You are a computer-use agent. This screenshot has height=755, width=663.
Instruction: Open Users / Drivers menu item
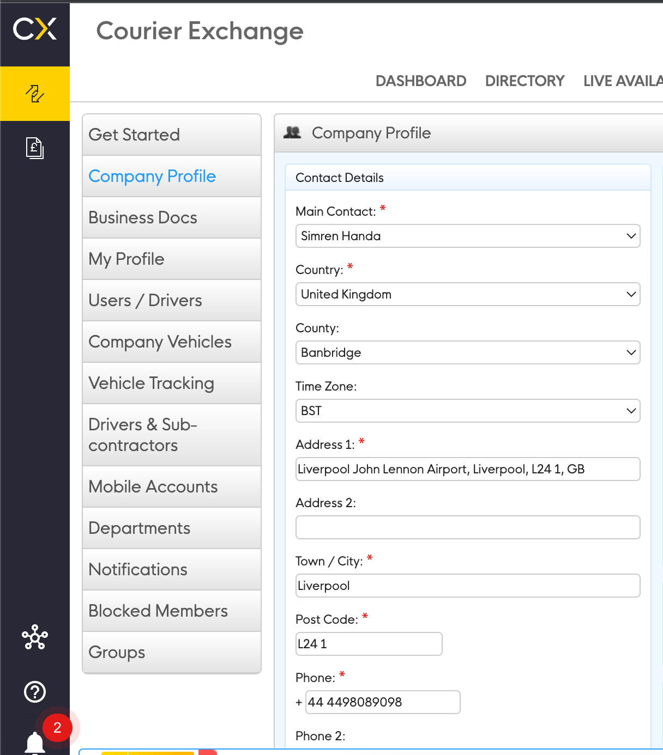pos(172,300)
